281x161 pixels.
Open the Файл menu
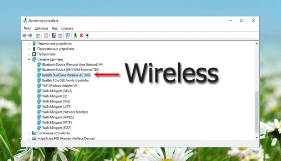(27, 28)
